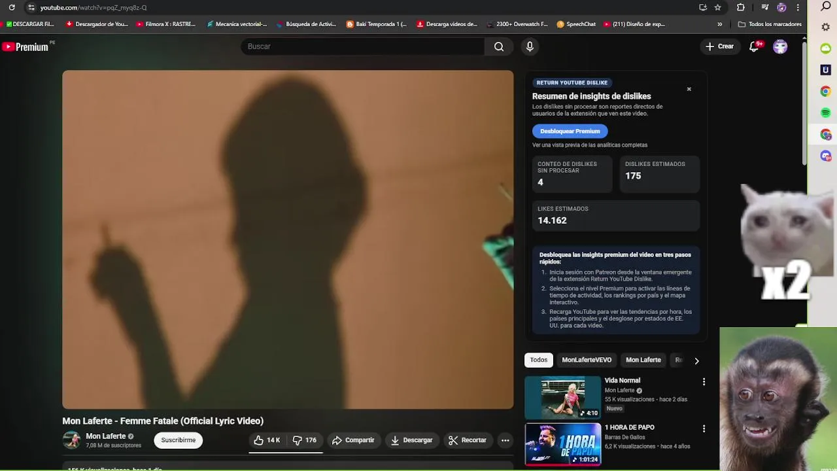This screenshot has height=471, width=837.
Task: Open Barras De Gallos channel name
Action: point(624,437)
